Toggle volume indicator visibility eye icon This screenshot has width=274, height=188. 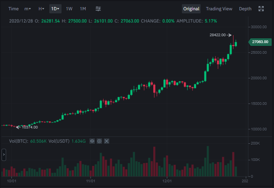pos(92,141)
